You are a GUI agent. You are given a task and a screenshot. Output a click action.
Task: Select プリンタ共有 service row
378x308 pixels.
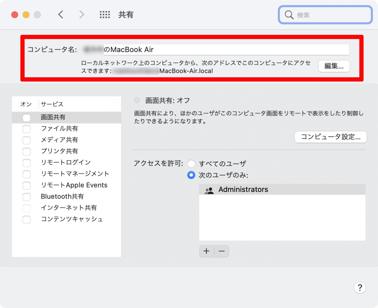(x=66, y=151)
